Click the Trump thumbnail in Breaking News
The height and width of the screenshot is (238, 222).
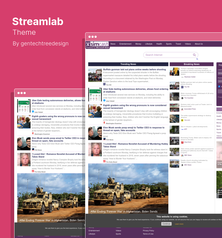click(174, 71)
